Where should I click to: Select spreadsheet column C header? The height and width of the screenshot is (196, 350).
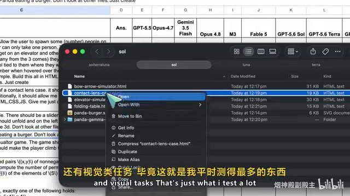pos(21,10)
